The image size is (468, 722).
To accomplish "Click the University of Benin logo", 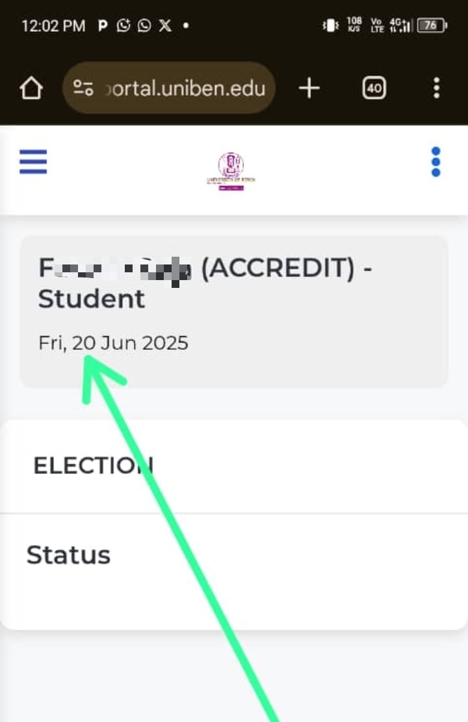I will click(x=231, y=171).
